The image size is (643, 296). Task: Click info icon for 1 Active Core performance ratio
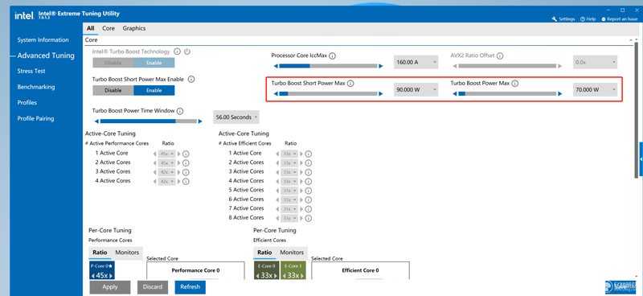[x=186, y=154]
